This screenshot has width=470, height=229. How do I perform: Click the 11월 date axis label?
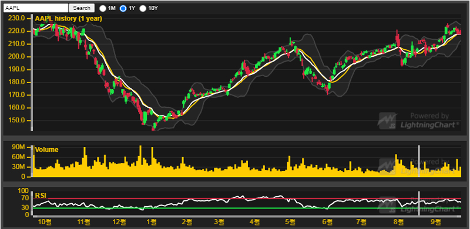pyautogui.click(x=84, y=222)
